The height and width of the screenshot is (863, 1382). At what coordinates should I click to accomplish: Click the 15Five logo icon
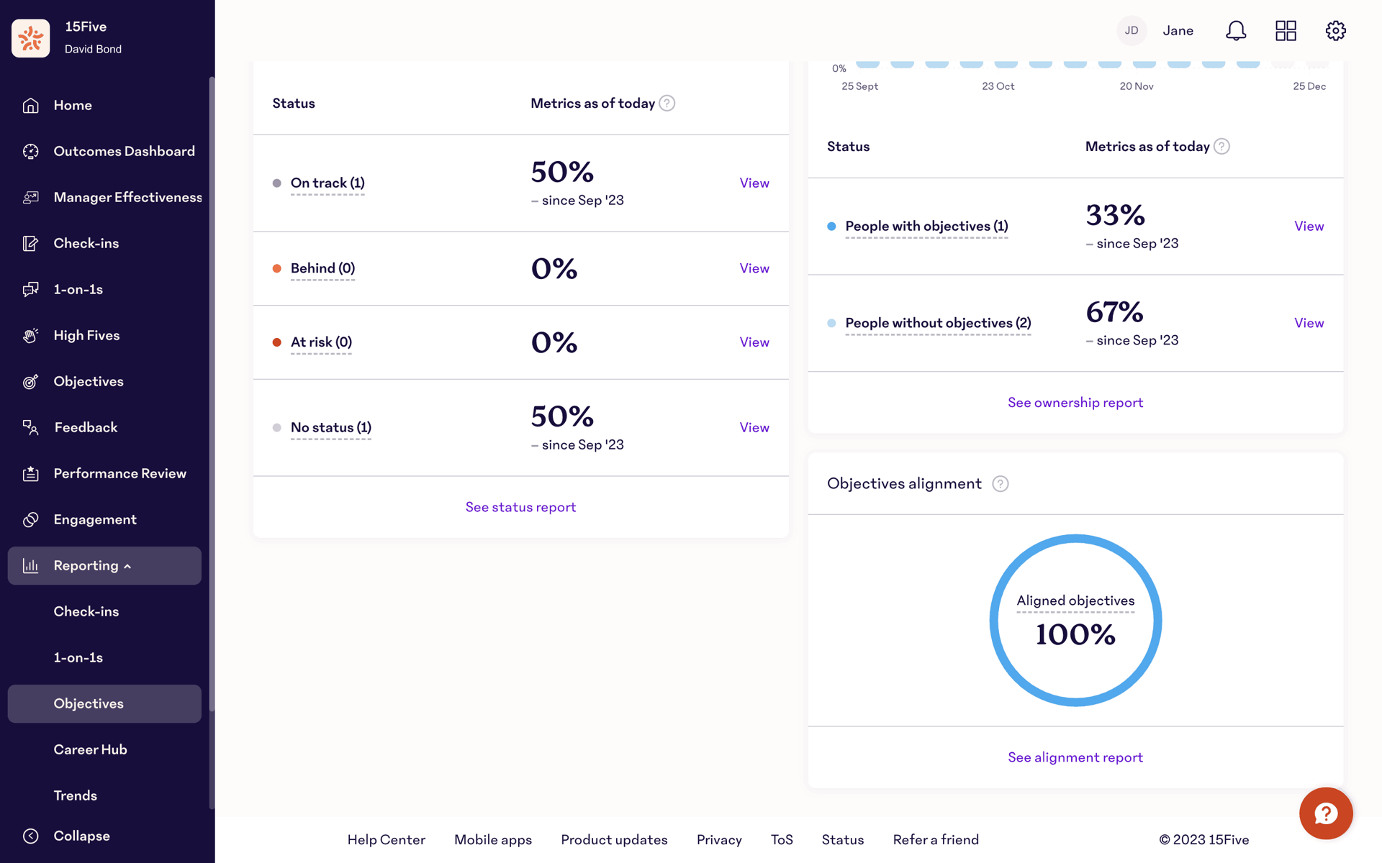click(30, 37)
